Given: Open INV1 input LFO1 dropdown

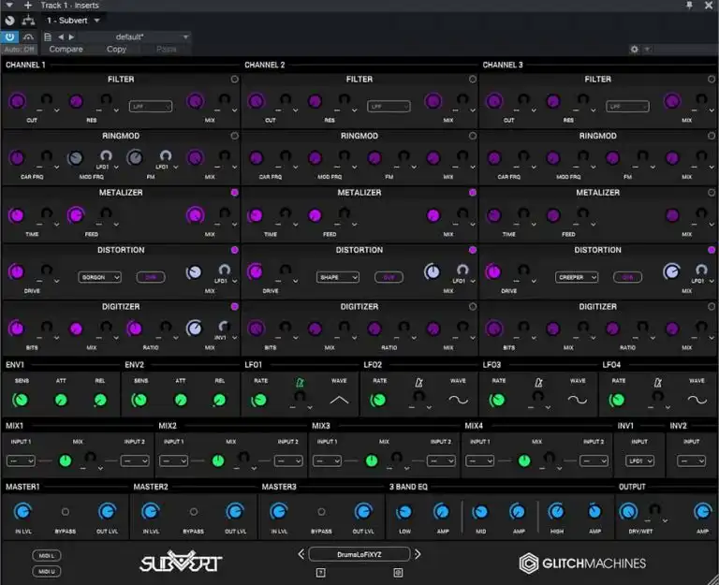Looking at the screenshot, I should [x=639, y=461].
